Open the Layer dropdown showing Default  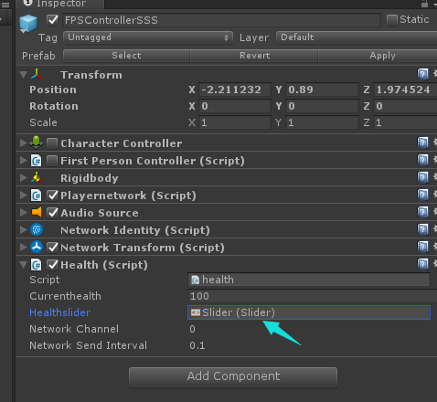pyautogui.click(x=357, y=37)
